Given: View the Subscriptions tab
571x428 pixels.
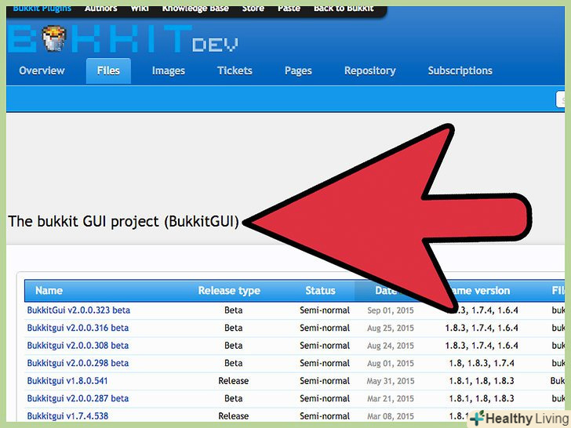Looking at the screenshot, I should pos(460,71).
